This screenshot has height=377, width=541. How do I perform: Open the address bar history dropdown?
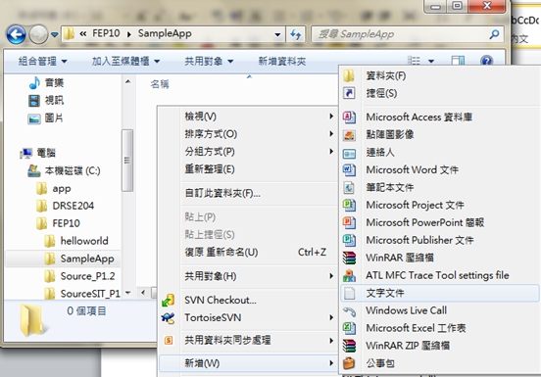click(277, 34)
